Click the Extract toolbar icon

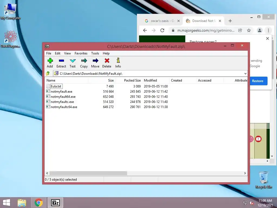[x=61, y=61]
